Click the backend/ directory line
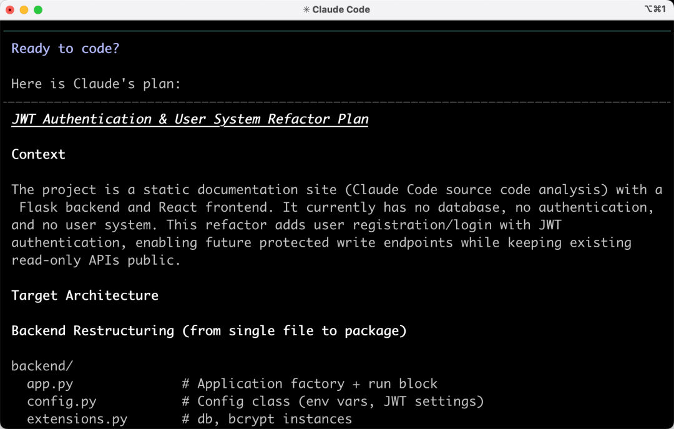 pos(42,366)
